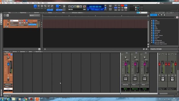The width and height of the screenshot is (179, 101).
Task: Click Analog Out 1 hardware output icon
Action: [x=163, y=79]
